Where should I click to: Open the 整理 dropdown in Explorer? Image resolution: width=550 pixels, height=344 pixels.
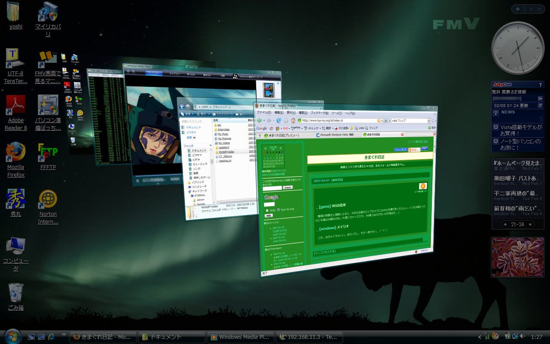pyautogui.click(x=187, y=114)
